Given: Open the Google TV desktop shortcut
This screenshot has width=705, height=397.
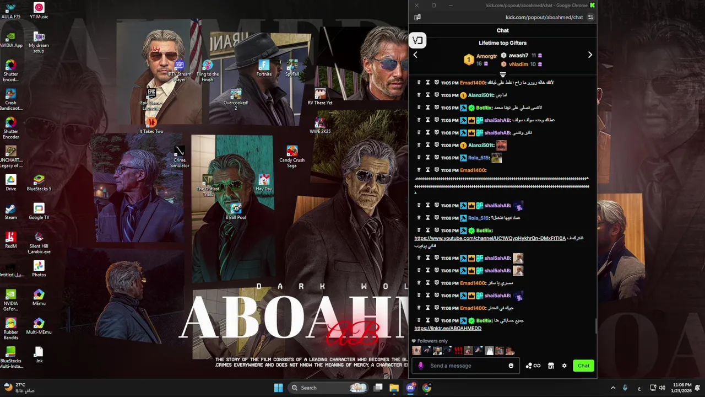Looking at the screenshot, I should (39, 211).
